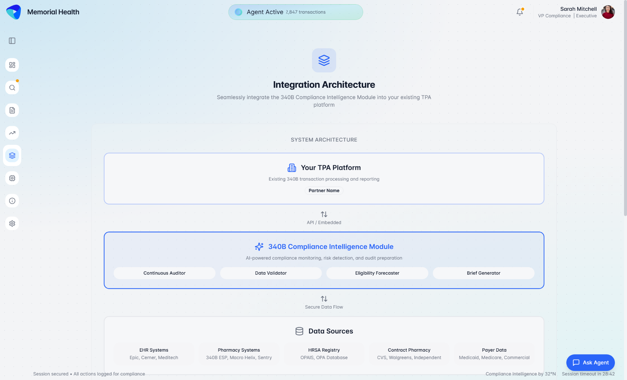Image resolution: width=627 pixels, height=380 pixels.
Task: Click the arrows icon above API / Embedded
Action: click(x=324, y=214)
